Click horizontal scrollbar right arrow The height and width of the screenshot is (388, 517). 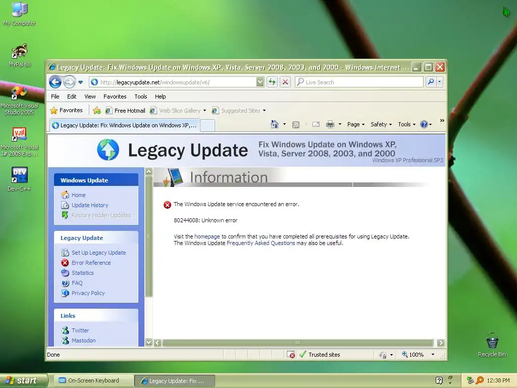[440, 343]
